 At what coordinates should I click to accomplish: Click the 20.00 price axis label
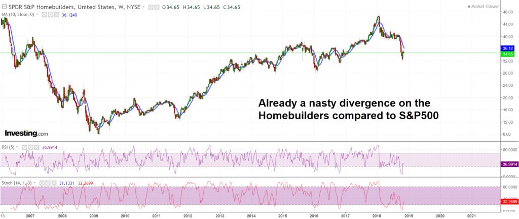(x=509, y=98)
